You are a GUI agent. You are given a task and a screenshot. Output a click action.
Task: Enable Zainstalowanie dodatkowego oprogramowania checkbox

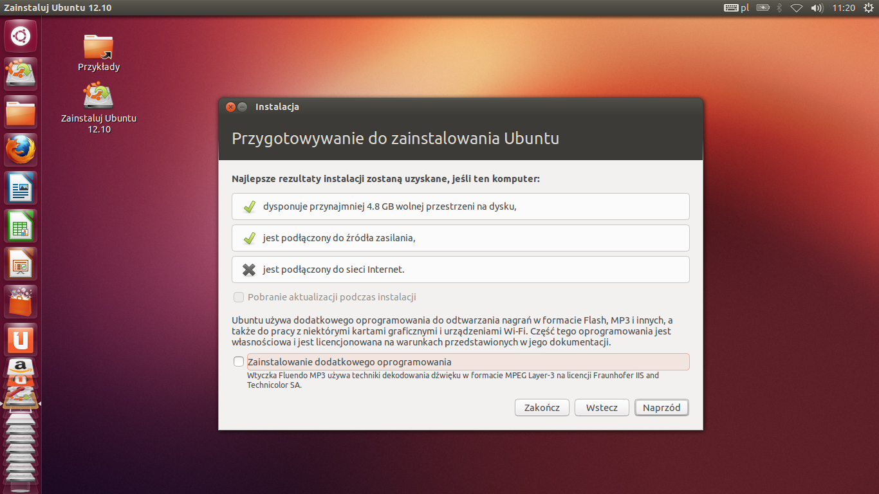coord(239,361)
